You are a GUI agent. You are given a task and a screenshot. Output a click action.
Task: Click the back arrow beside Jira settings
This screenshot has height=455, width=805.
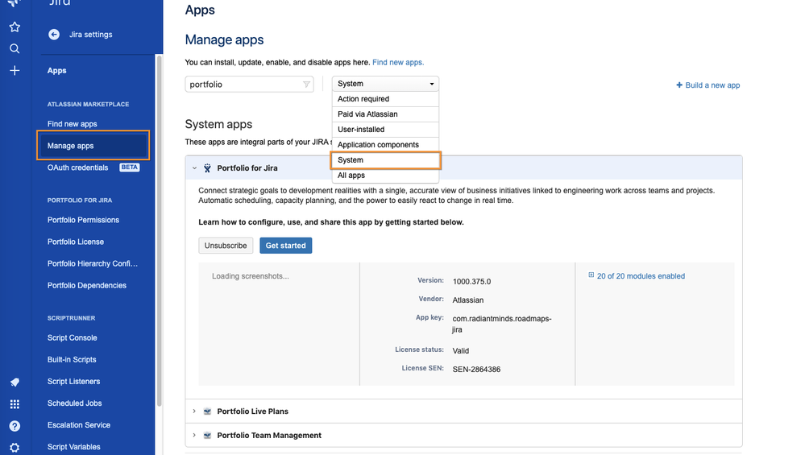(x=54, y=35)
